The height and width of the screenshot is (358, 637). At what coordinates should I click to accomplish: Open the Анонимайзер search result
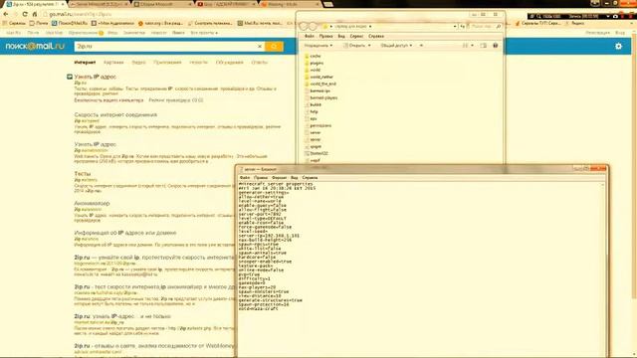coord(92,203)
